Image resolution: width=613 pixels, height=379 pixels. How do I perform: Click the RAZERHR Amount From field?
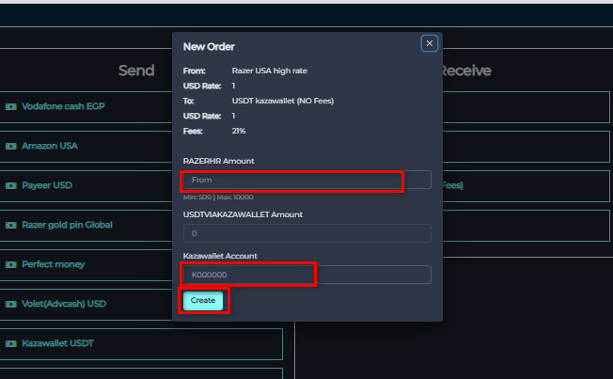coord(306,180)
